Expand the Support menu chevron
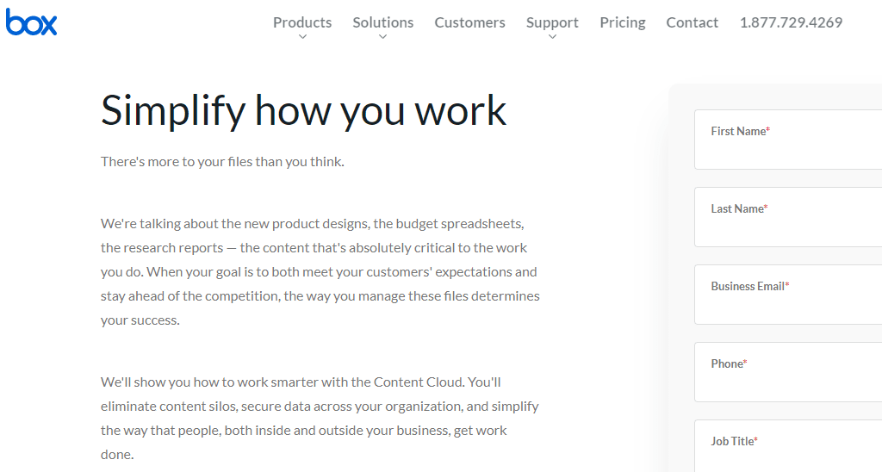Screen dimensions: 882x472 [x=552, y=37]
